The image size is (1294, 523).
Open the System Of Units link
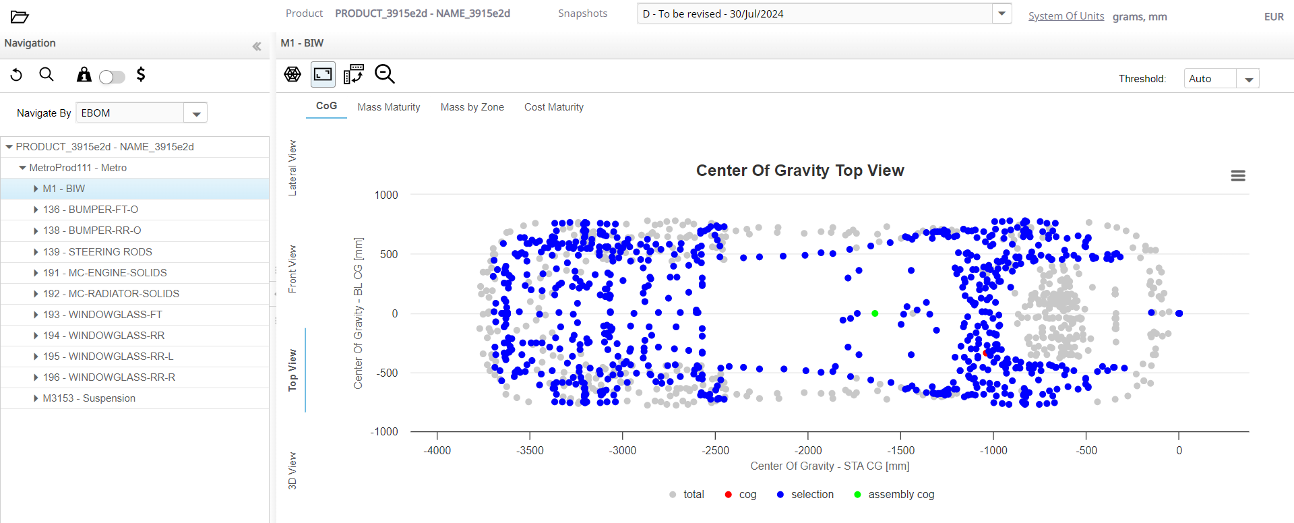[x=1066, y=16]
